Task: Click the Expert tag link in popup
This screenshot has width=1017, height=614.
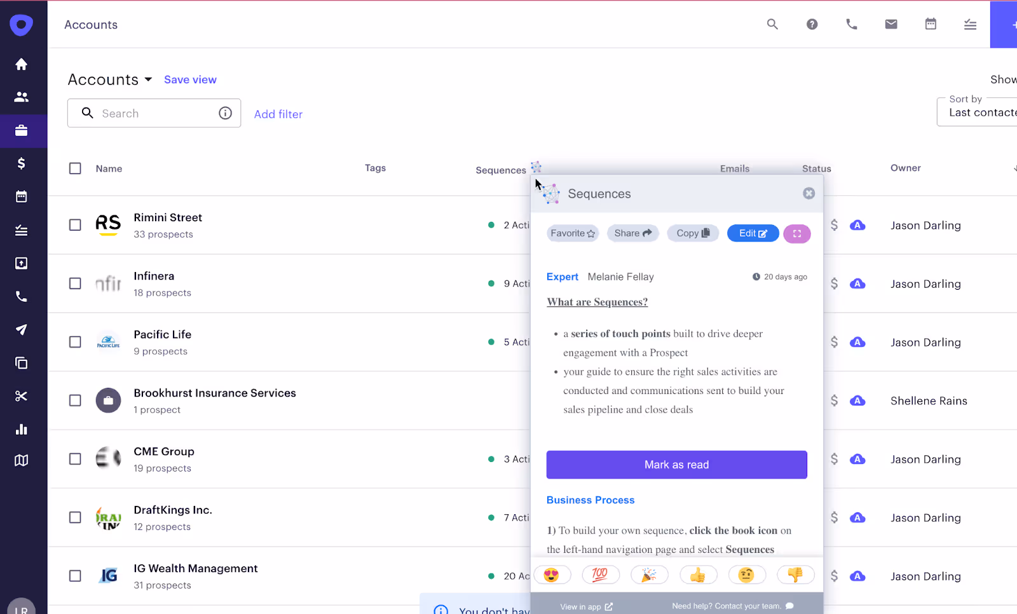Action: (x=563, y=276)
